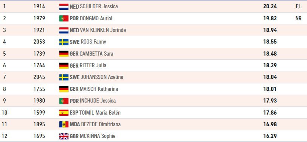Screen dimensions: 307x142
Task: Select bib number 2053 in row four
Action: (x=39, y=42)
